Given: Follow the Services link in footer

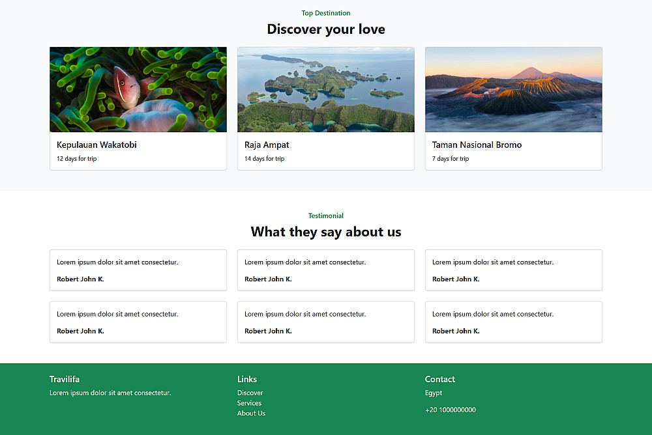Looking at the screenshot, I should tap(249, 403).
